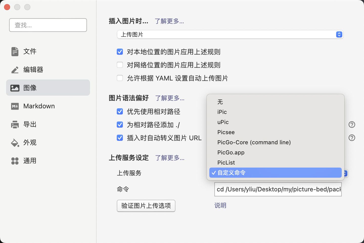Choose PicList from the service menu
The image size is (364, 243).
(226, 163)
